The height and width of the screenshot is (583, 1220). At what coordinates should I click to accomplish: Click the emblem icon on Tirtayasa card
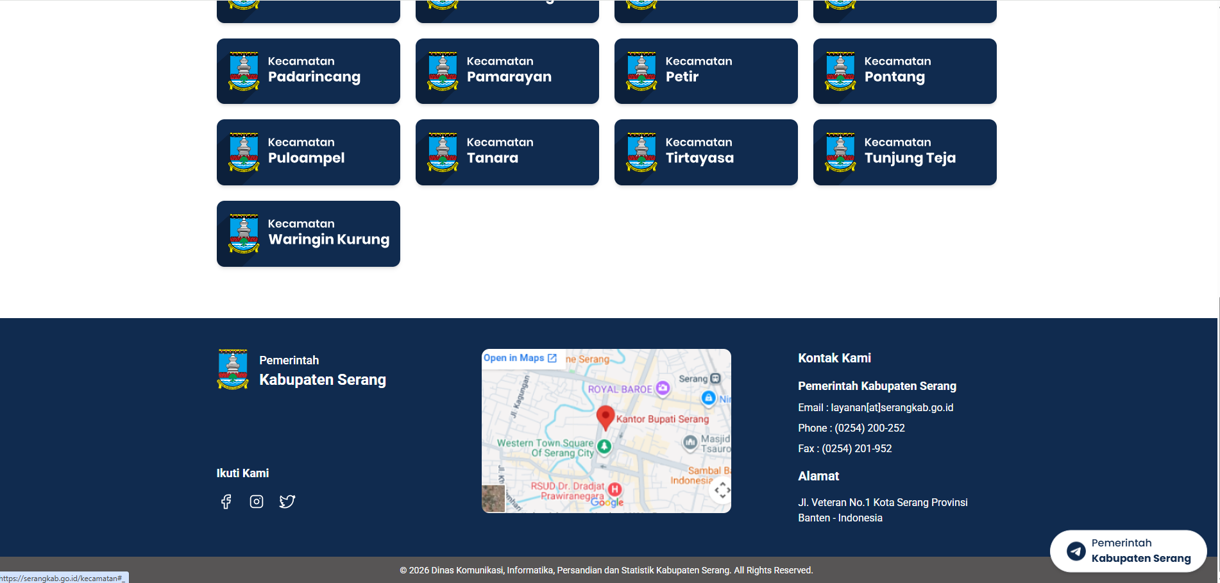click(641, 152)
